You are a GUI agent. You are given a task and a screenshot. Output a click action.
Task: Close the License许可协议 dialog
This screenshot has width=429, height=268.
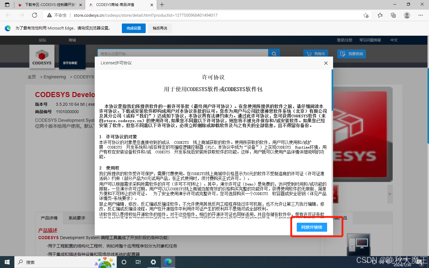click(x=326, y=63)
